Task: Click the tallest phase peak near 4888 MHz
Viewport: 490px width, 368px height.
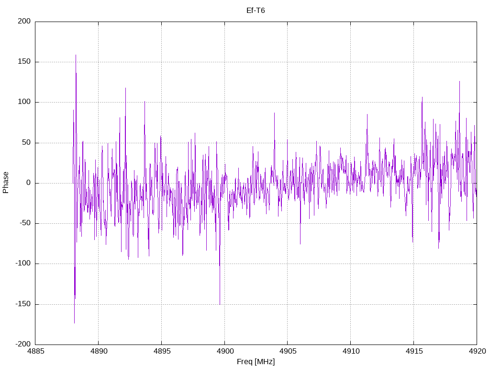Action: click(x=76, y=56)
